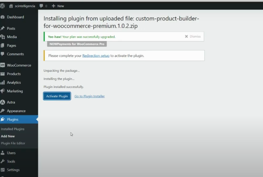Follow the Go to Plugin Installer link
Viewport: 263px width, 177px height.
[90, 96]
